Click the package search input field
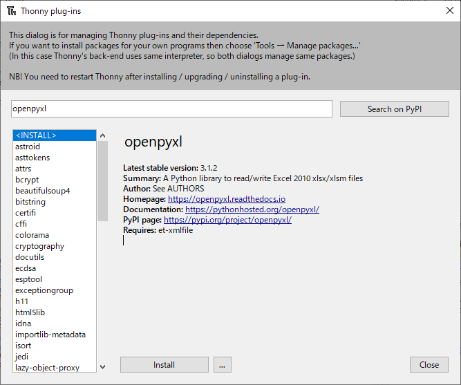Viewport: 461px width, 385px height. (x=171, y=109)
